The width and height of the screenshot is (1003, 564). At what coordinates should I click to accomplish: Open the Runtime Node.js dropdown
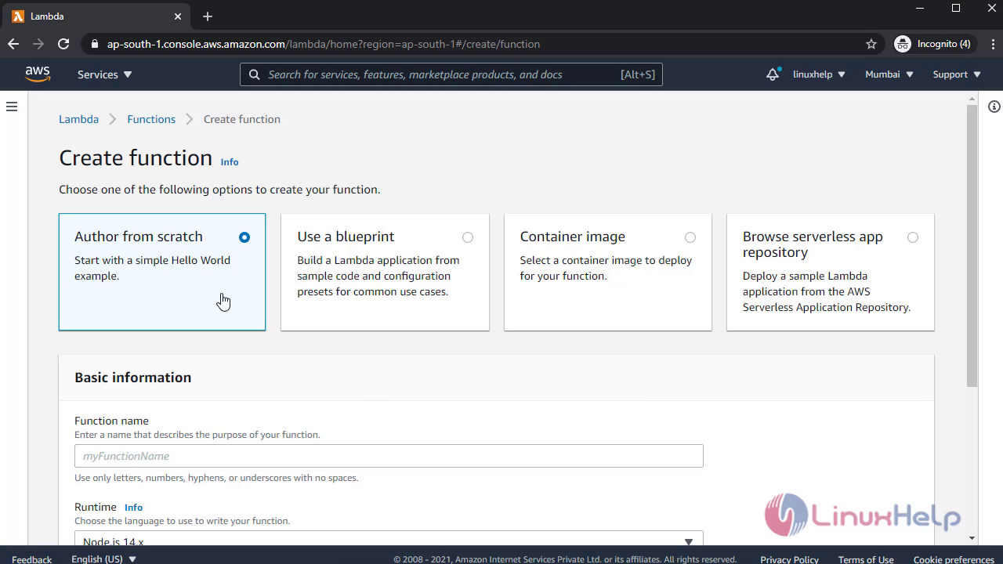[x=389, y=538]
